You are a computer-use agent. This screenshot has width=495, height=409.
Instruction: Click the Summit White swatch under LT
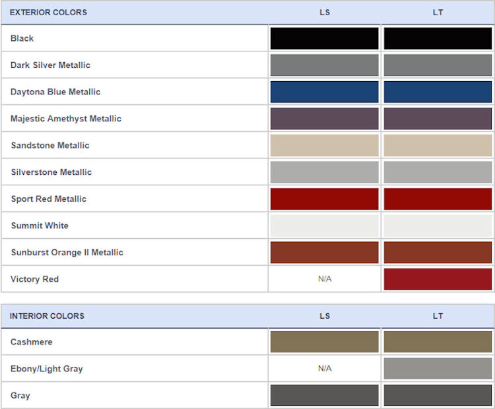pyautogui.click(x=438, y=226)
